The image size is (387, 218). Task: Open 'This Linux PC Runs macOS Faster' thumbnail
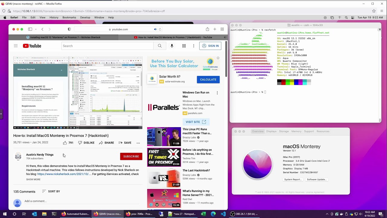[x=164, y=137]
